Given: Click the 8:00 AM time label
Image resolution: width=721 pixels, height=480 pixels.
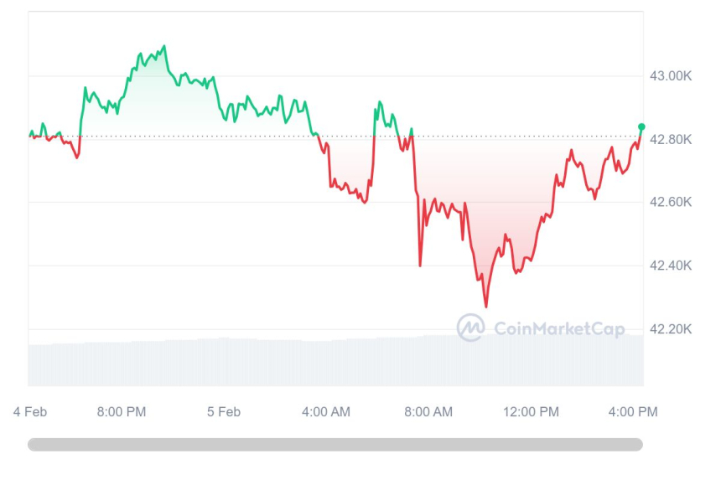Looking at the screenshot, I should (428, 411).
